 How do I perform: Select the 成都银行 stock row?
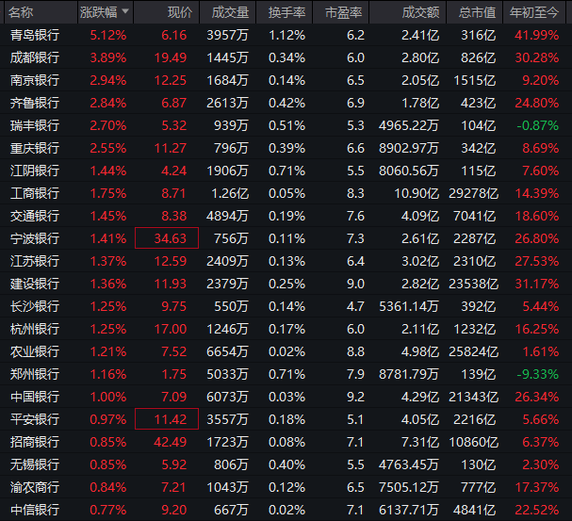(x=286, y=57)
